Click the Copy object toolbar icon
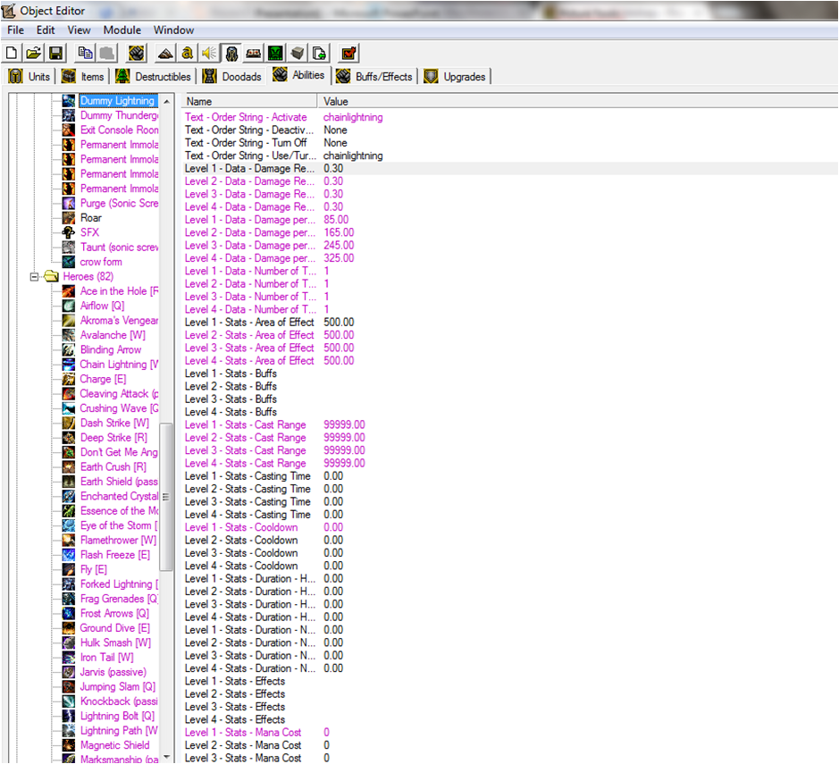Image resolution: width=839 pixels, height=764 pixels. (x=85, y=53)
